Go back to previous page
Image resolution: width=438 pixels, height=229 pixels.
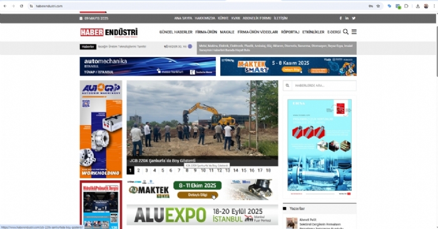point(5,6)
